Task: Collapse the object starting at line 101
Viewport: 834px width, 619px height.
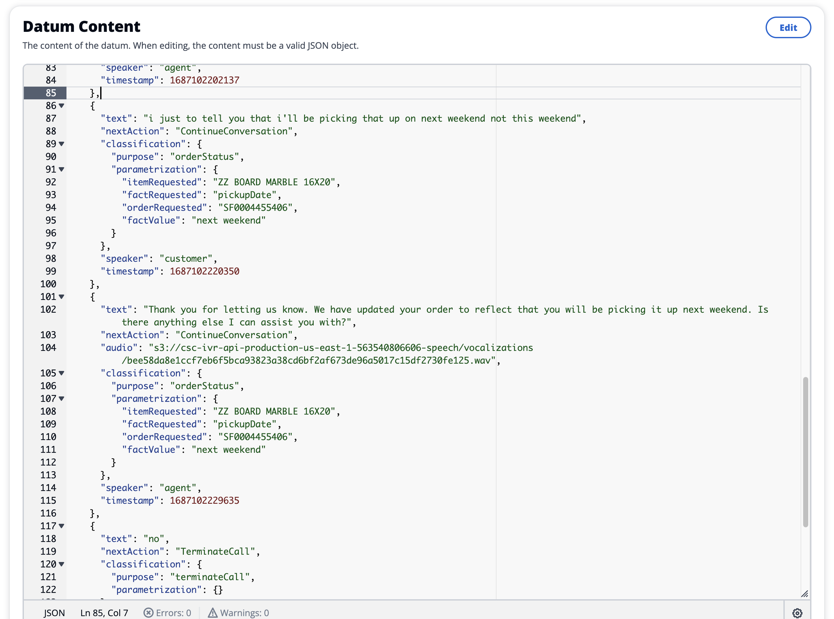Action: 61,297
